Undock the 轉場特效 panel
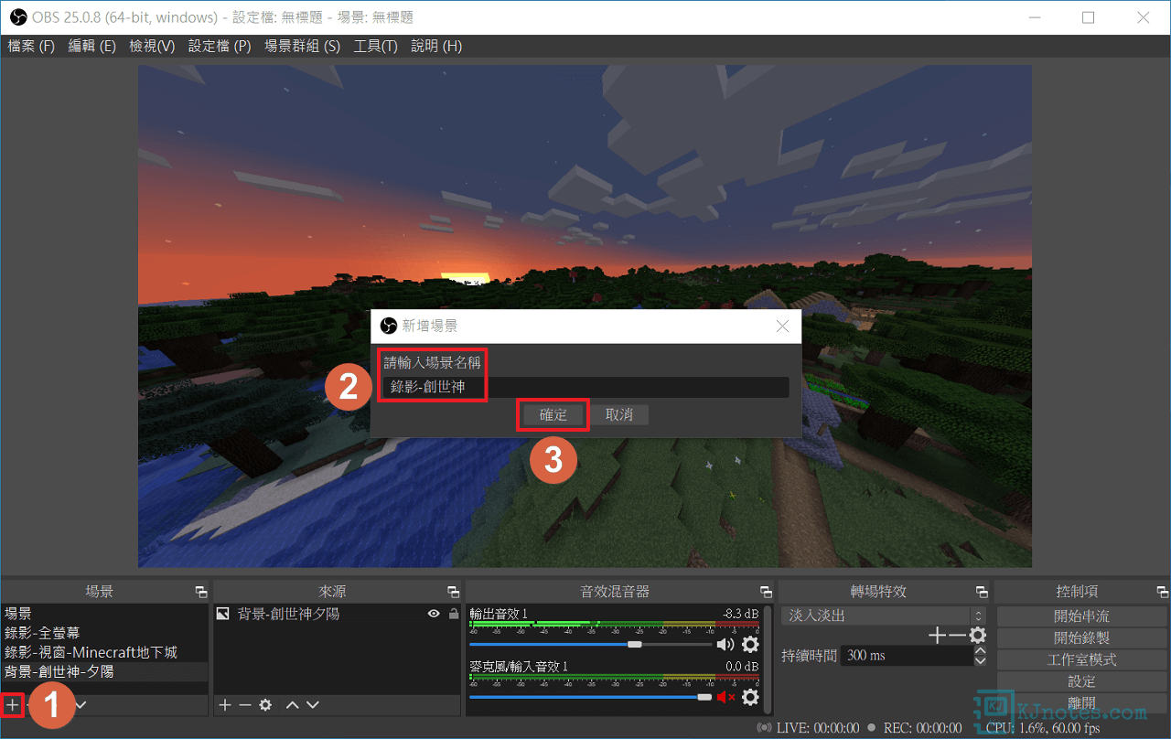Image resolution: width=1171 pixels, height=739 pixels. point(982,592)
